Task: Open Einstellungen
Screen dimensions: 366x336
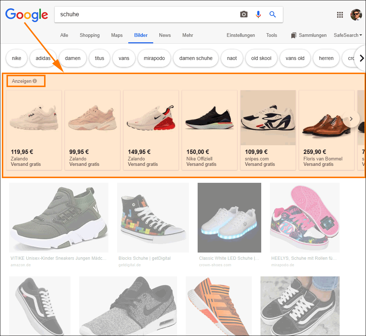Action: pos(241,35)
